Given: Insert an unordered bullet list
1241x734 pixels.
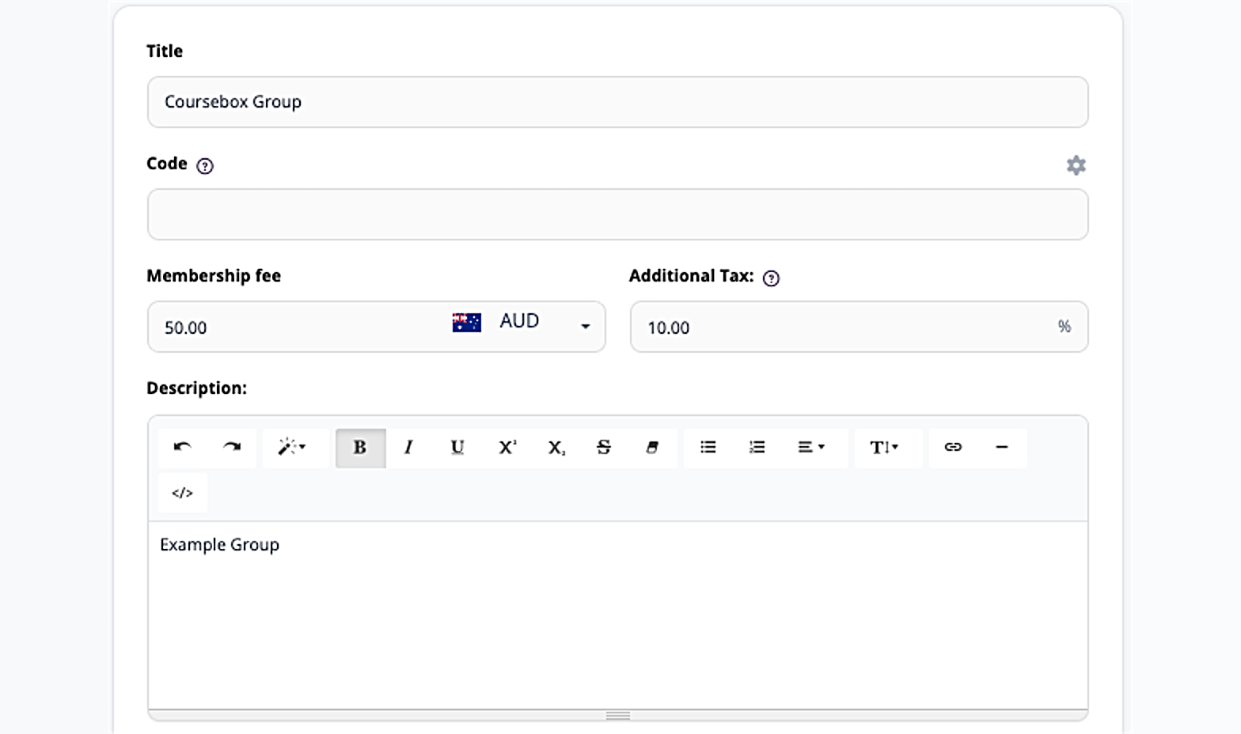Looking at the screenshot, I should [708, 448].
